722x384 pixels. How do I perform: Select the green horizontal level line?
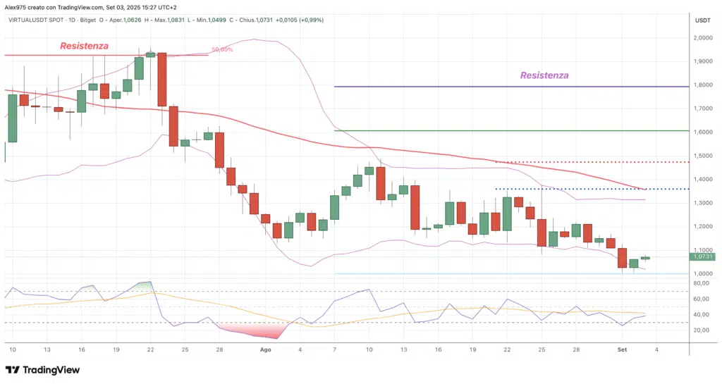coord(494,130)
